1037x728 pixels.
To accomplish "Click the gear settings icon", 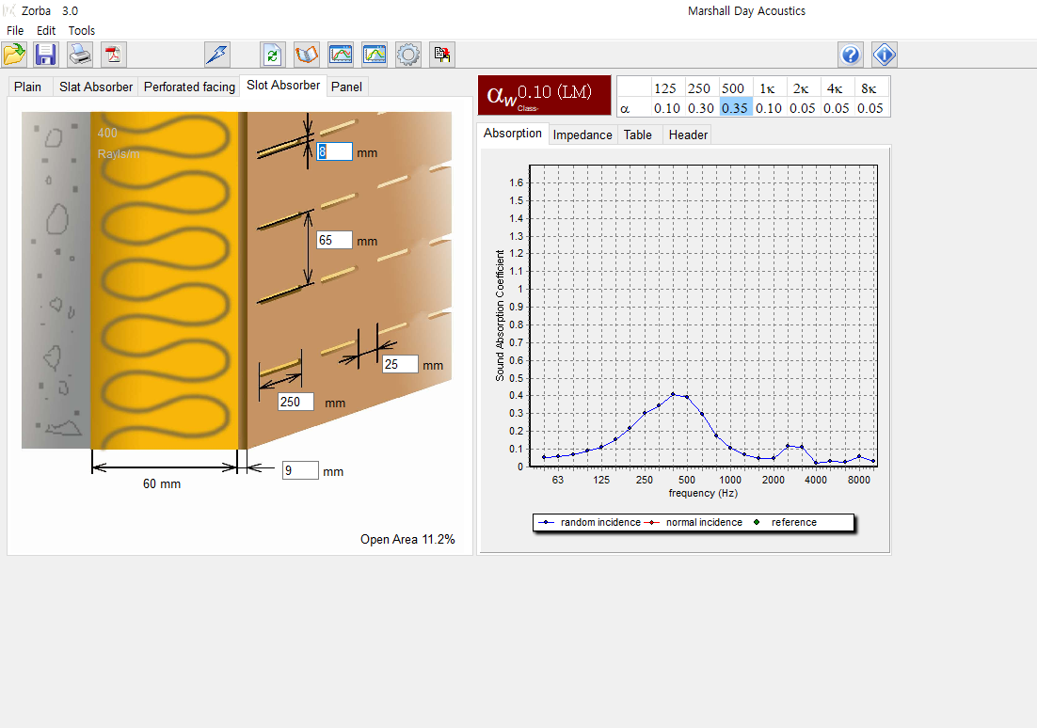I will (408, 55).
